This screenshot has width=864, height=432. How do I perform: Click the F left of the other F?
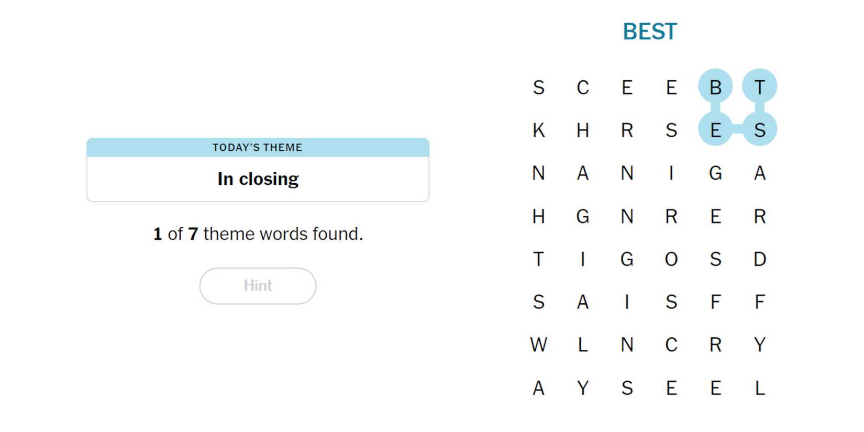pos(715,302)
